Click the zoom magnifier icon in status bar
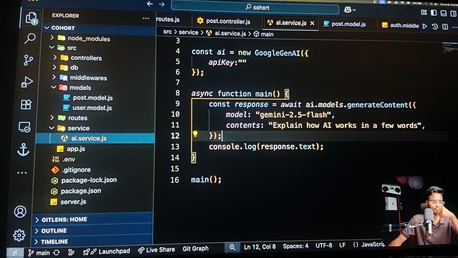 (x=232, y=247)
